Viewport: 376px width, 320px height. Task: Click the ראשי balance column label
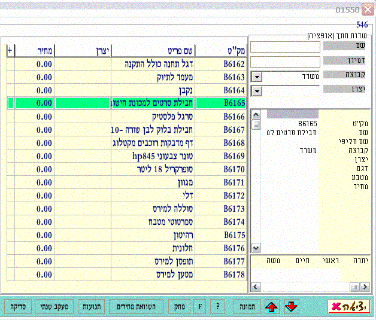tap(330, 261)
